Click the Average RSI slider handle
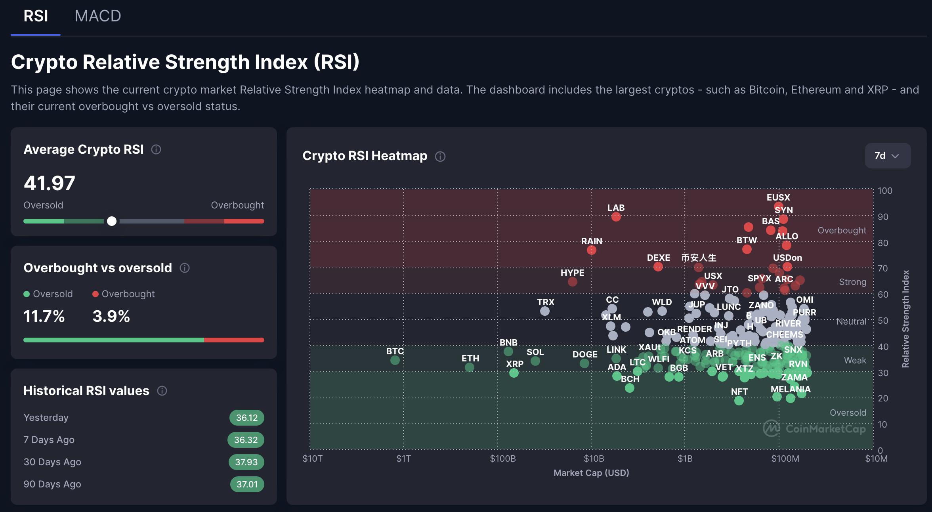This screenshot has height=512, width=932. pyautogui.click(x=112, y=221)
